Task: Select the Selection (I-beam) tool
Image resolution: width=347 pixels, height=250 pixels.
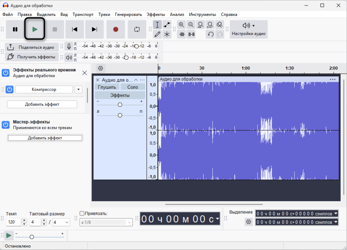Action: click(157, 25)
